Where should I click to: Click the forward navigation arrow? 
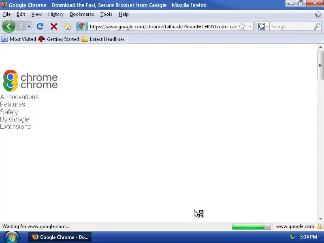(x=21, y=27)
